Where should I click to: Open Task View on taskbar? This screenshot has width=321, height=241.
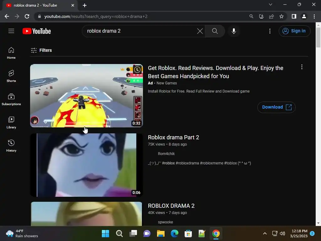pyautogui.click(x=133, y=233)
